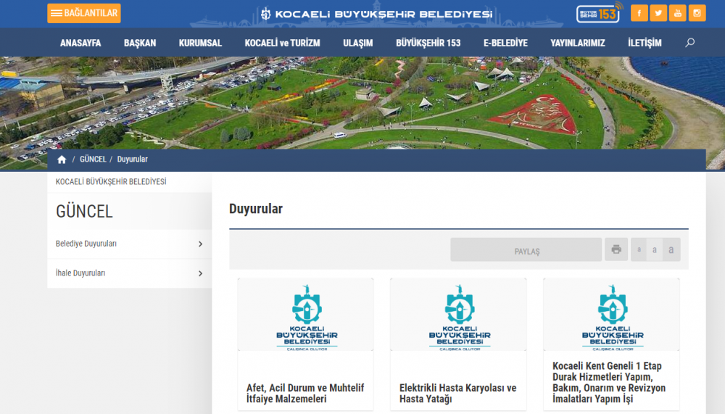Image resolution: width=725 pixels, height=414 pixels.
Task: Visit the Instagram page icon
Action: pyautogui.click(x=697, y=14)
